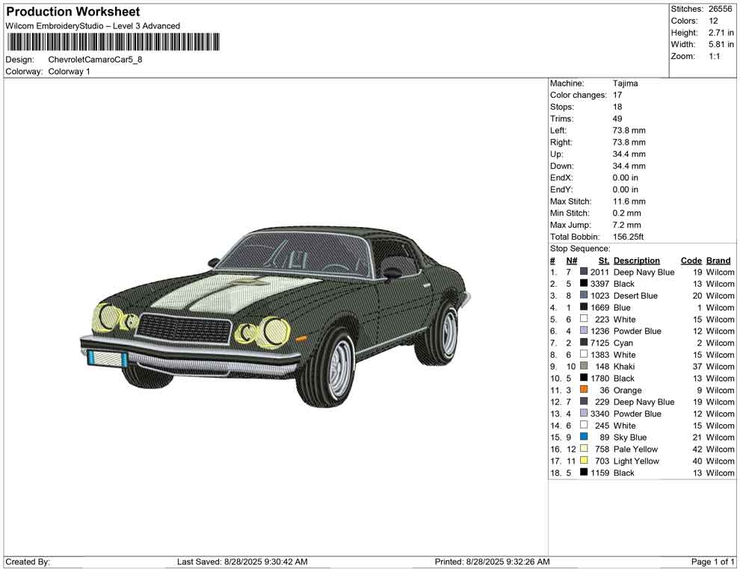740x569 pixels.
Task: Click the Created By label
Action: coord(28,562)
